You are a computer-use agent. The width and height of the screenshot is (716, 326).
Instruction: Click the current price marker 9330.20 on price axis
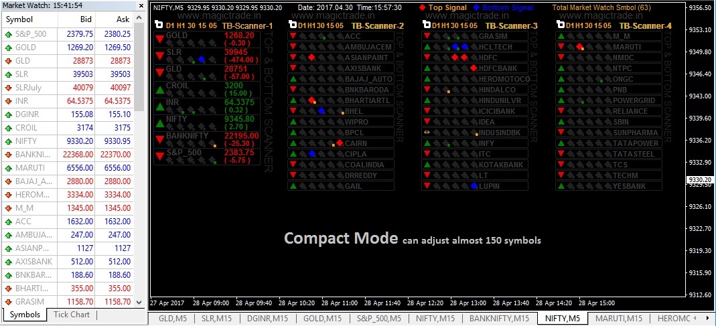click(701, 180)
